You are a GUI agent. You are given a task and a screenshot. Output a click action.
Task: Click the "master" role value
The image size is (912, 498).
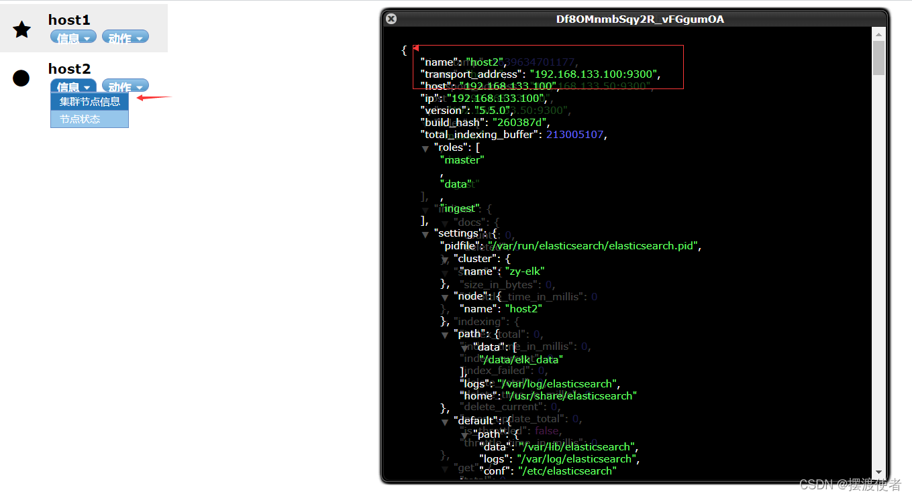pyautogui.click(x=462, y=160)
